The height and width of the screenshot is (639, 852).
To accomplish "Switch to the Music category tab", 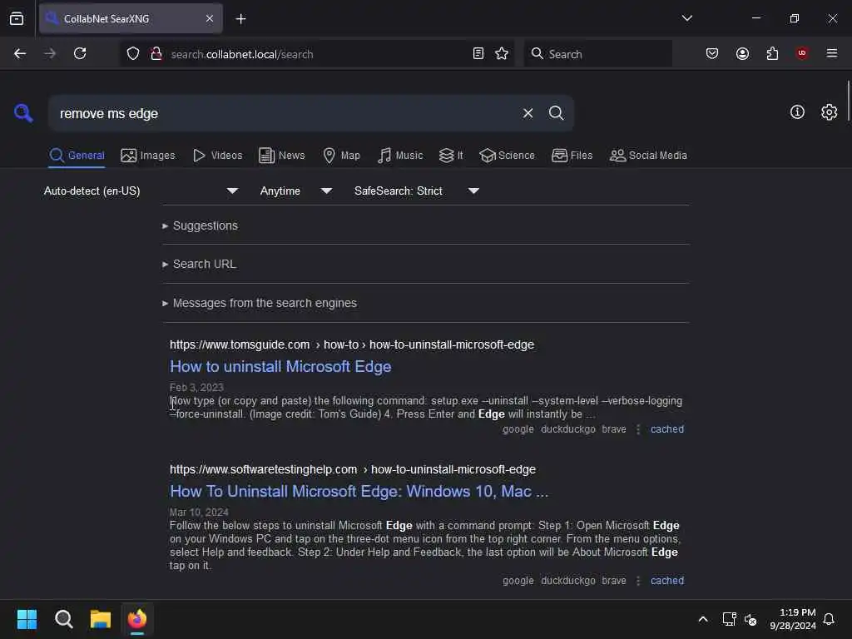I will click(400, 156).
